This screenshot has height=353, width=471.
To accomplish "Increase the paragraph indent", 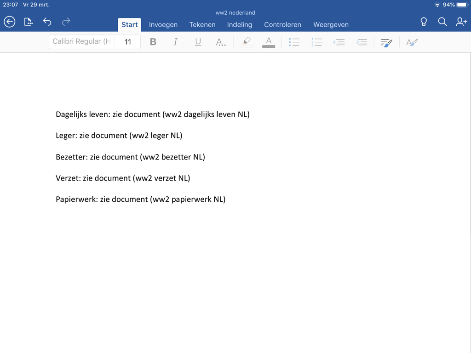I will (x=361, y=42).
